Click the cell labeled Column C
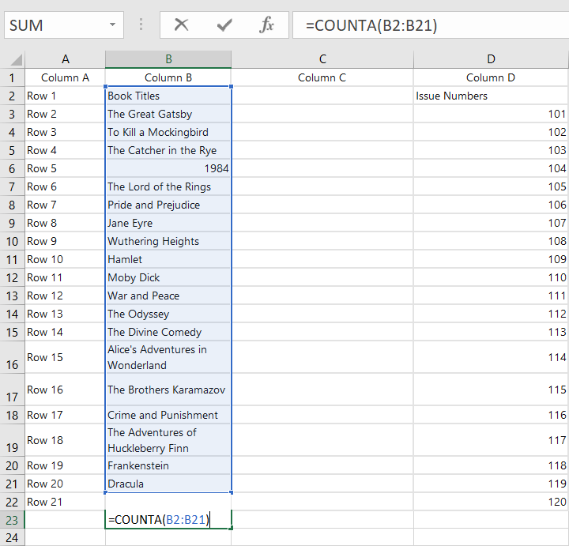 click(x=322, y=77)
